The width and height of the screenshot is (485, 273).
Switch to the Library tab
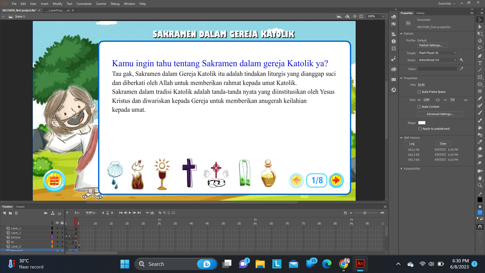(x=420, y=13)
